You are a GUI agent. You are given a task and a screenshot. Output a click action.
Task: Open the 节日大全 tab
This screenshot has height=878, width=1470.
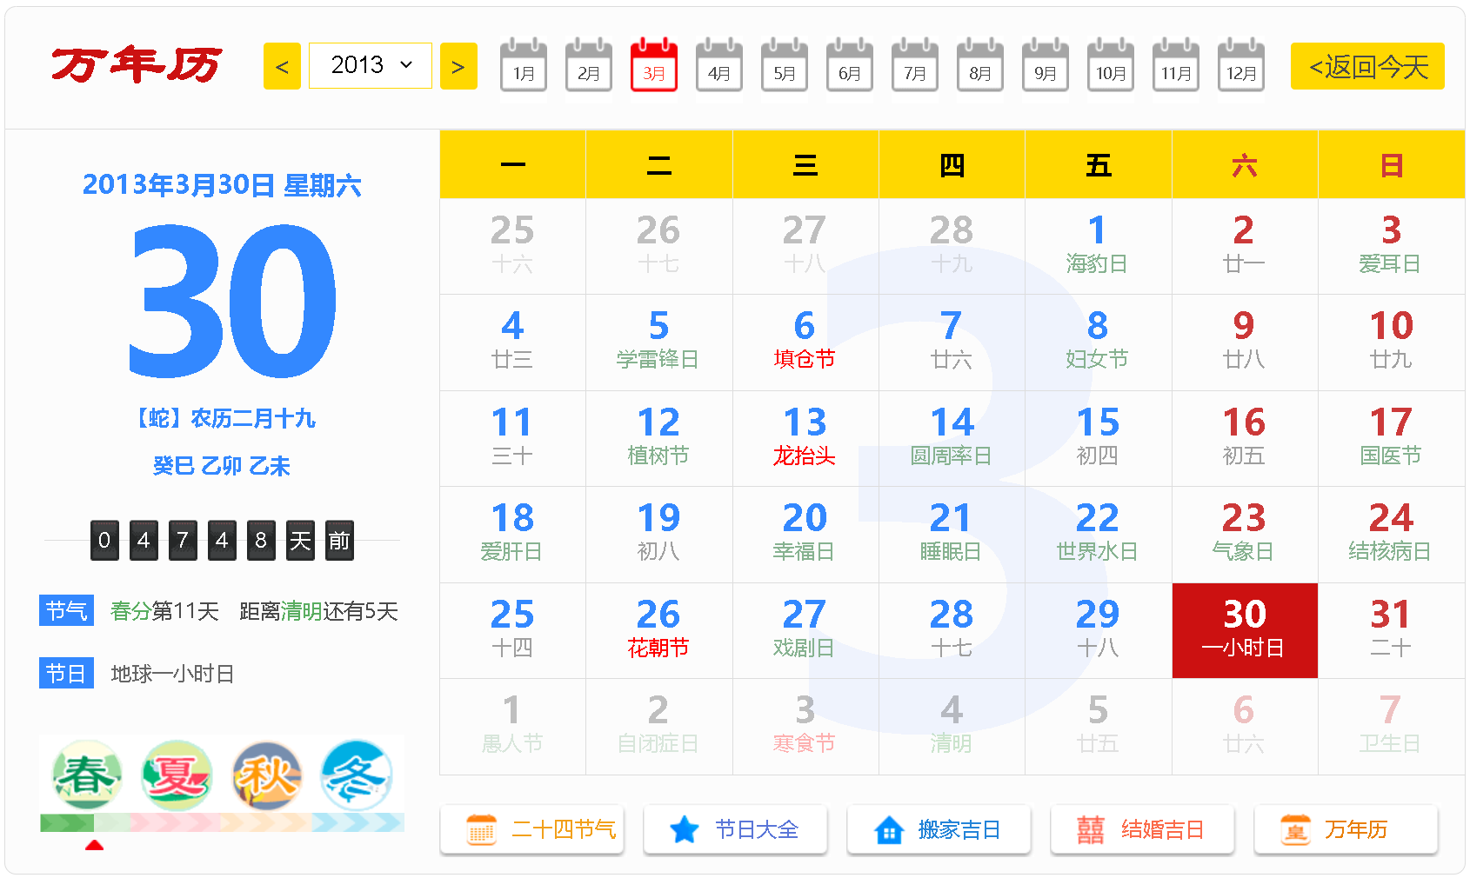click(x=736, y=829)
